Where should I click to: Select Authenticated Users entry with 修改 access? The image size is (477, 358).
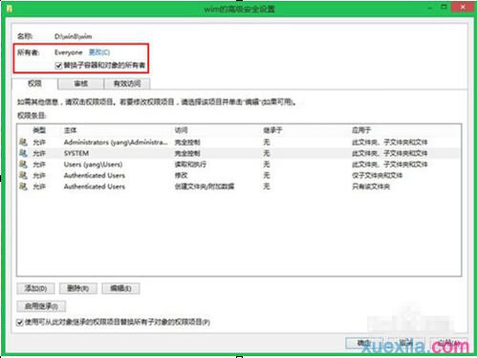239,175
